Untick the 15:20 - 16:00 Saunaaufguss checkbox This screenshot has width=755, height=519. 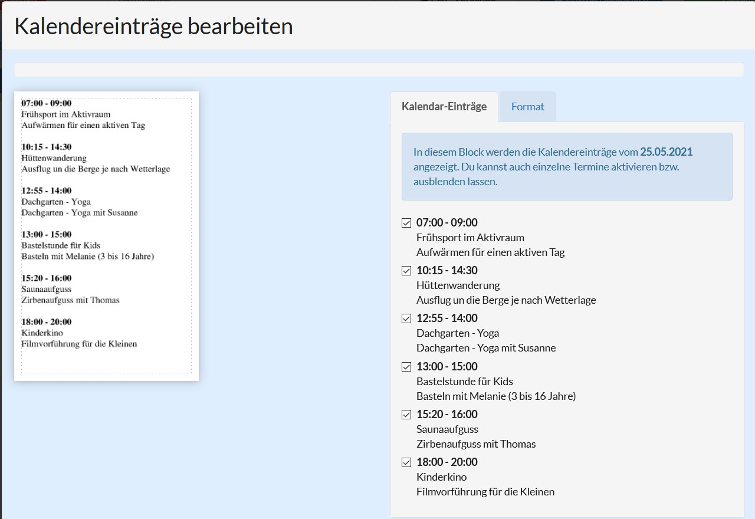coord(406,415)
